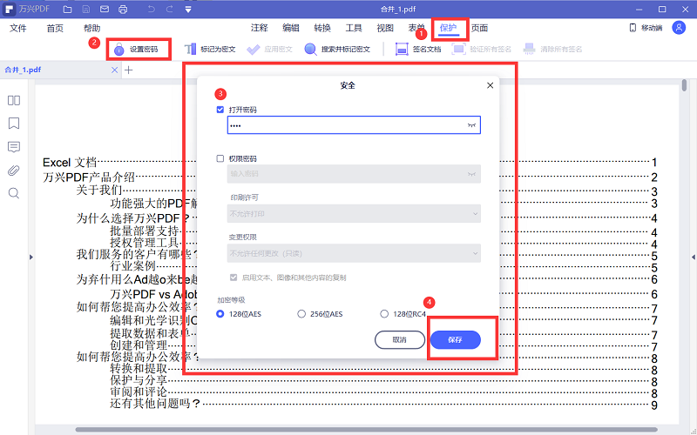The width and height of the screenshot is (697, 435).
Task: Click the 打开密码 input field
Action: [354, 125]
